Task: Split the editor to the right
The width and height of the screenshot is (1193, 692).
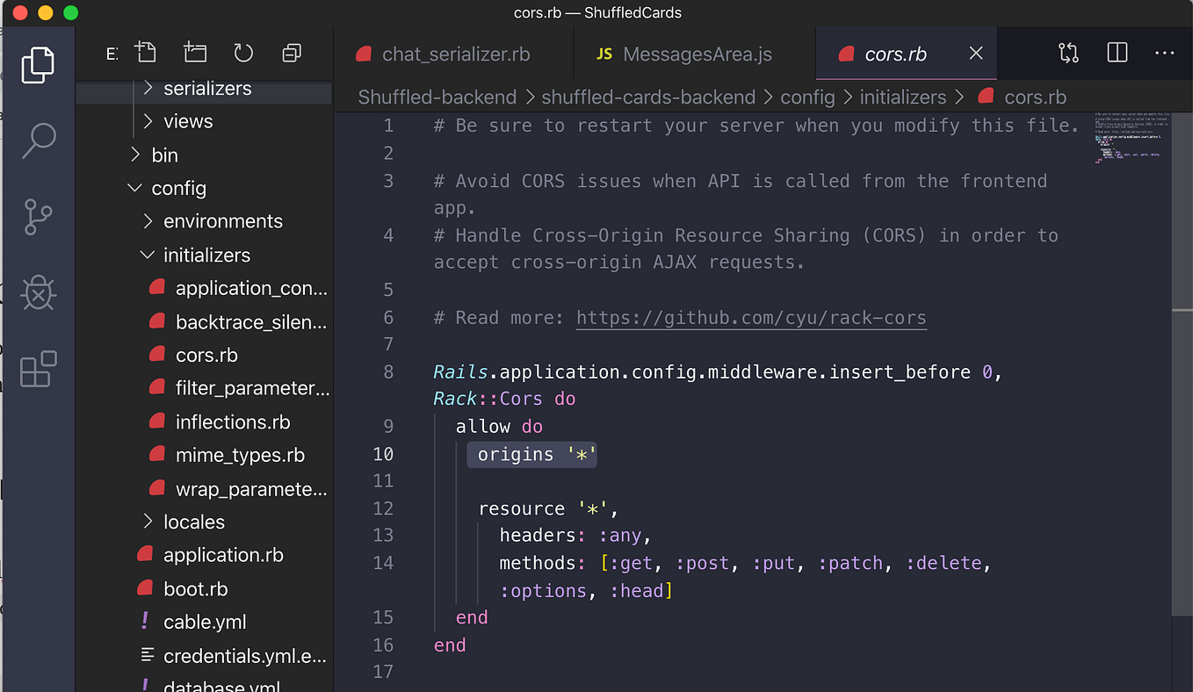Action: coord(1117,53)
